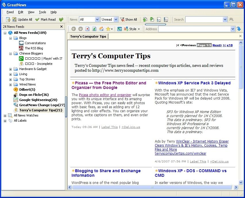The height and width of the screenshot is (198, 245).
Task: Select the Dilbert(5) feed
Action: [x=27, y=90]
